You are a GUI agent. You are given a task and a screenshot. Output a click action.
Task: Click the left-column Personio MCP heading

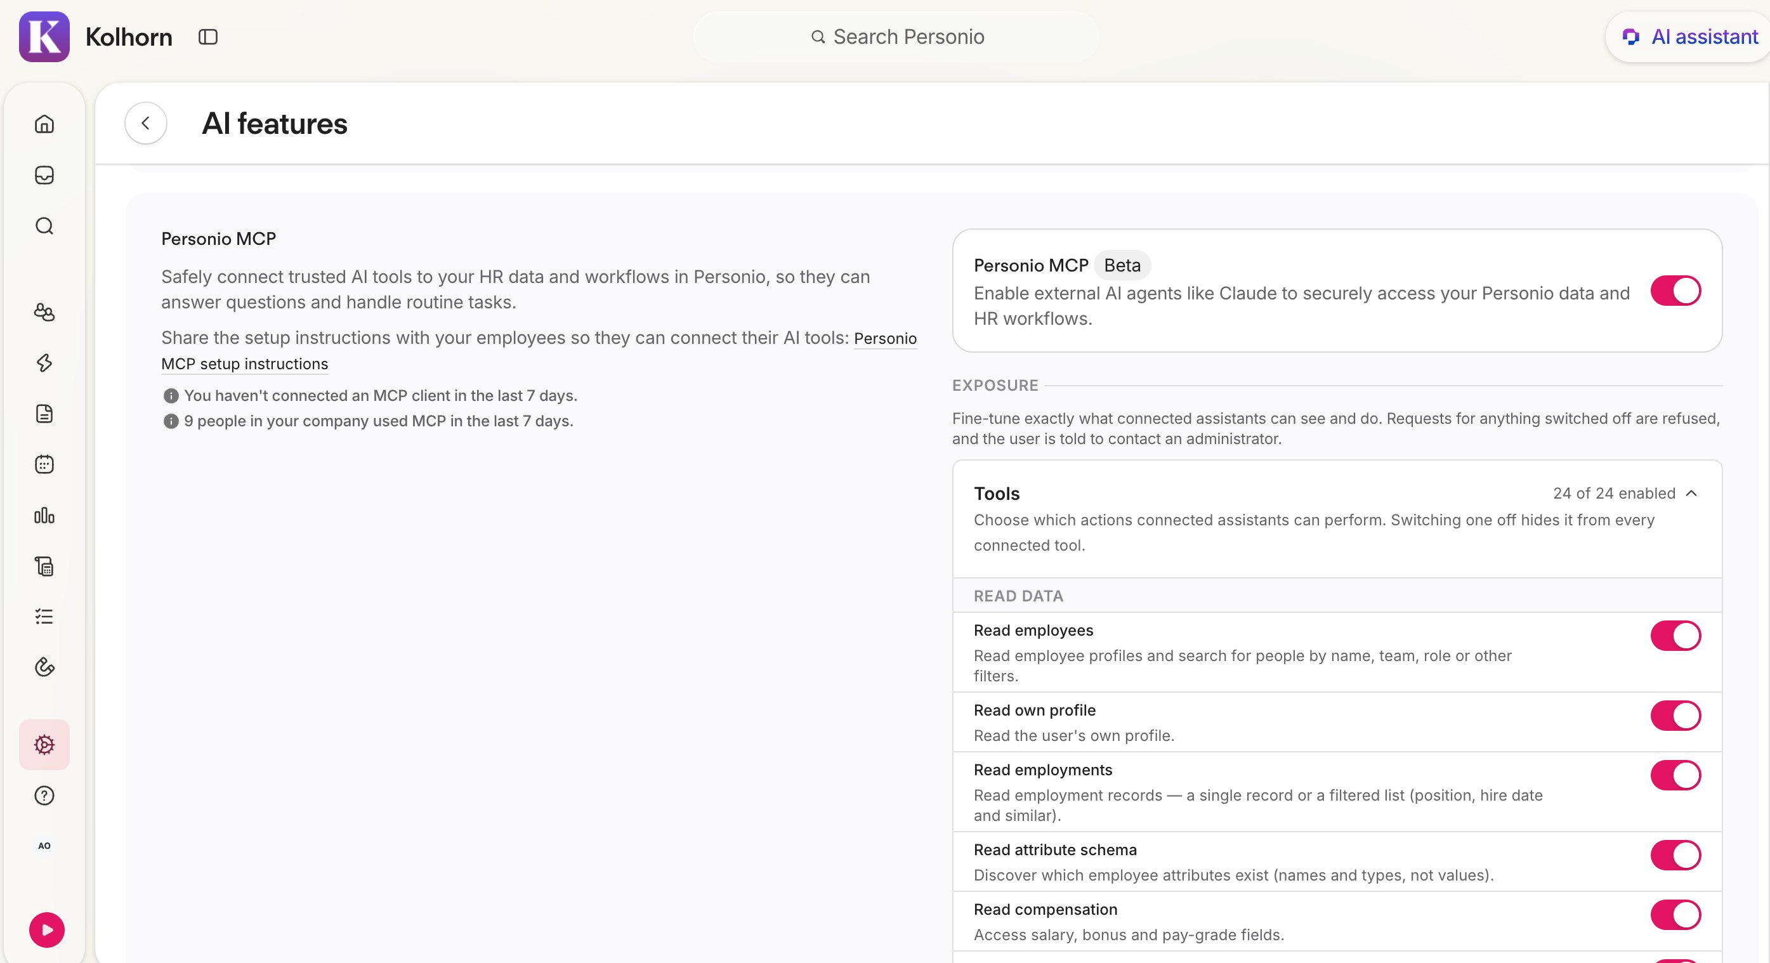[218, 239]
